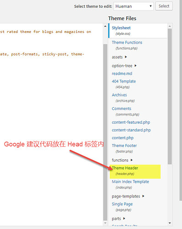Click the Select button
The image size is (182, 229).
(164, 6)
